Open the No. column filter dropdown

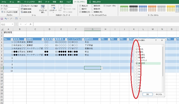[12, 39]
